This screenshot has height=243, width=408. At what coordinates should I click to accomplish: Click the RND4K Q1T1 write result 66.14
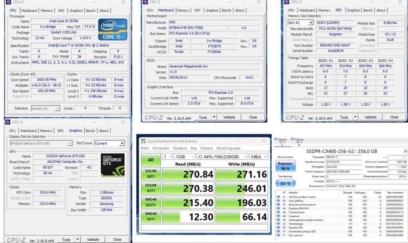coord(242,216)
